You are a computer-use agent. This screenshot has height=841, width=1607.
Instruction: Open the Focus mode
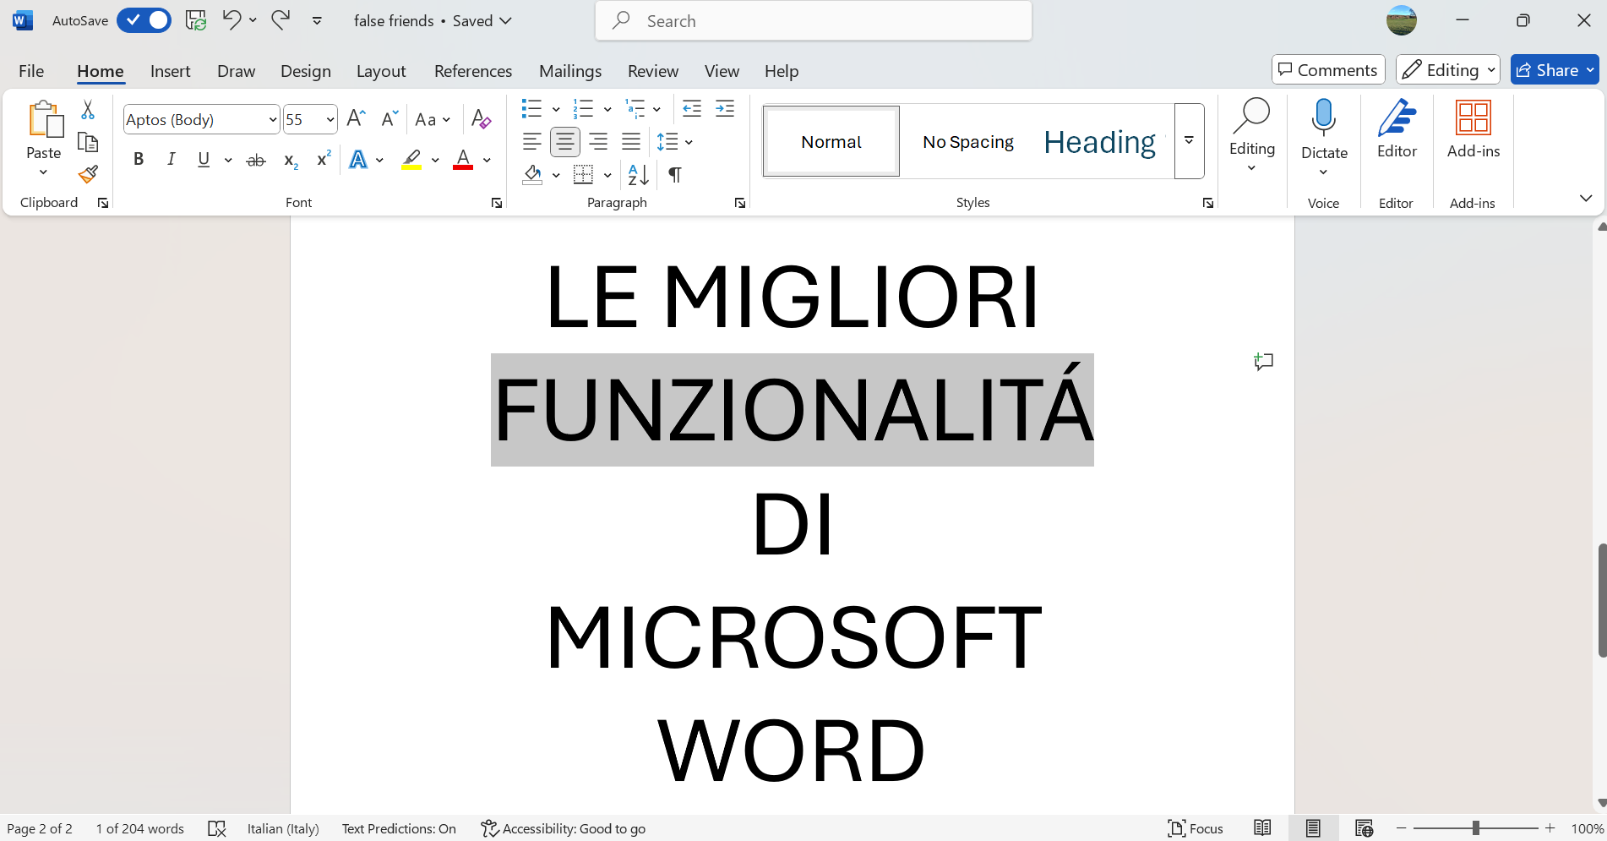1196,828
